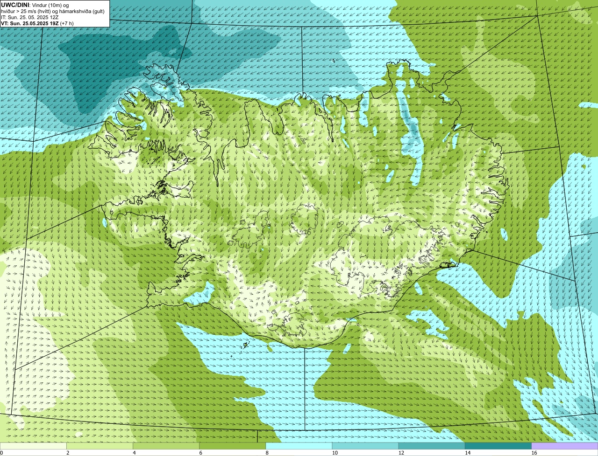Pick the medium teal 12–14 legend swatch
Image resolution: width=598 pixels, height=456 pixels.
click(x=432, y=446)
